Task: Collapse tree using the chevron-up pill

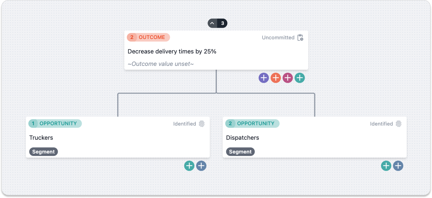Action: tap(212, 23)
